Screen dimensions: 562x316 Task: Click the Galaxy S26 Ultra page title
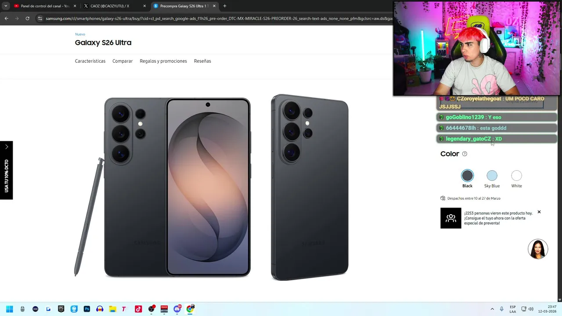coord(103,43)
